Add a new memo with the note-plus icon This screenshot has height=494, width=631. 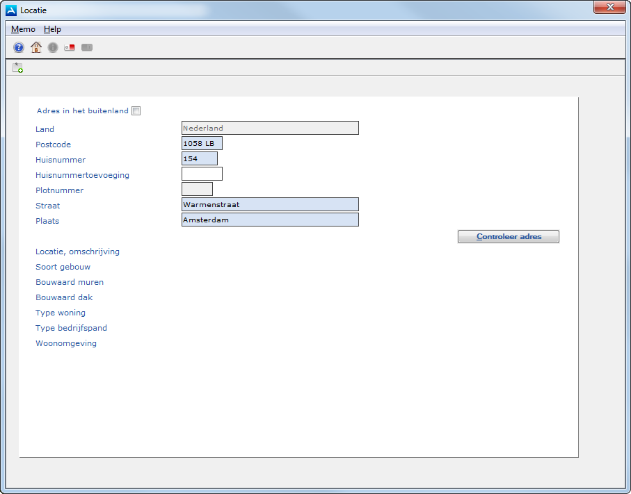coord(17,67)
